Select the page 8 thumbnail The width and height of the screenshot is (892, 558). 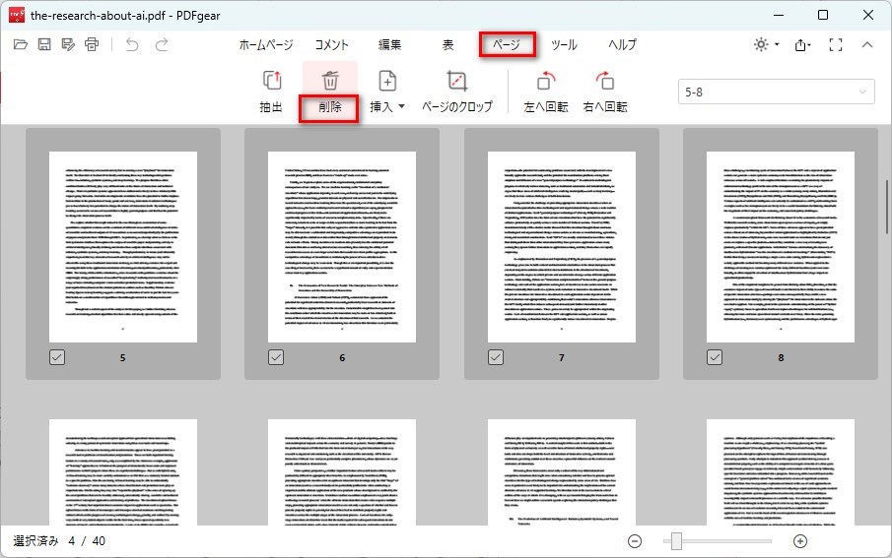pyautogui.click(x=781, y=247)
